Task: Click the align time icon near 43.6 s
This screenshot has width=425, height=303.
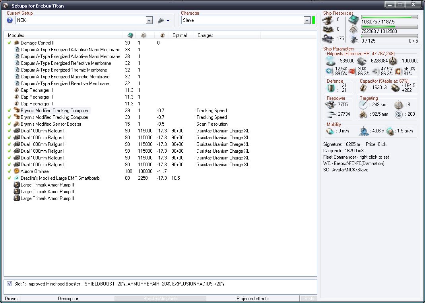Action: [x=364, y=131]
